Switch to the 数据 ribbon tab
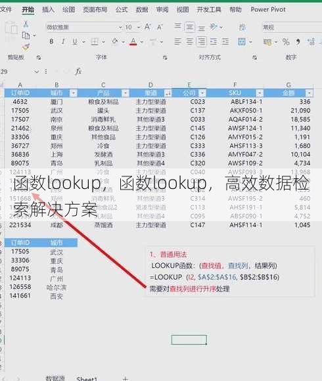The height and width of the screenshot is (381, 322). coord(142,10)
